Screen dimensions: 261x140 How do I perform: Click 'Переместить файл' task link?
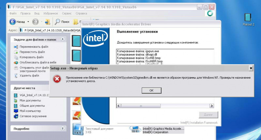[32, 52]
